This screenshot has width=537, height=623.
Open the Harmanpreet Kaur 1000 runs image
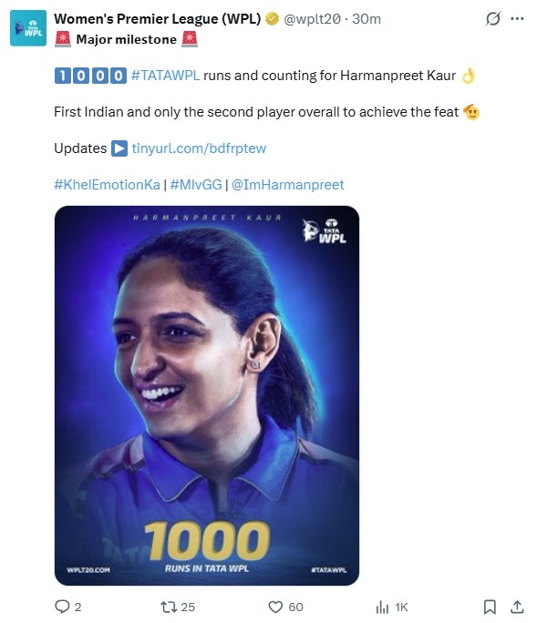pyautogui.click(x=207, y=395)
